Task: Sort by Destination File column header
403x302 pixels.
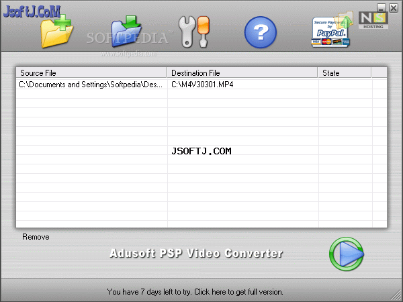Action: 242,73
